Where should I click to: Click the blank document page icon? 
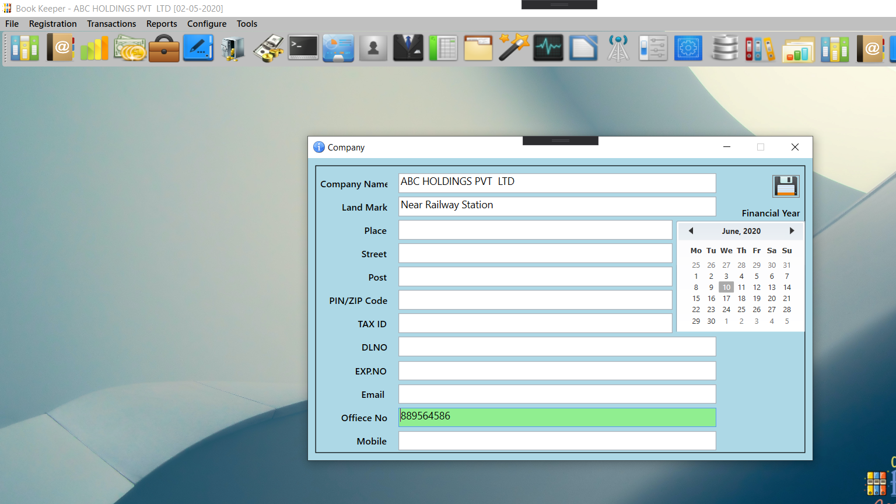(583, 48)
